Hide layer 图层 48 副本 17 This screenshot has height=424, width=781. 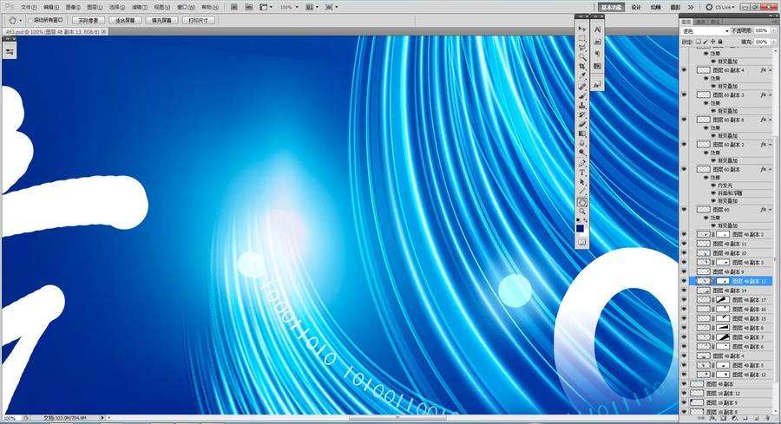(x=684, y=300)
